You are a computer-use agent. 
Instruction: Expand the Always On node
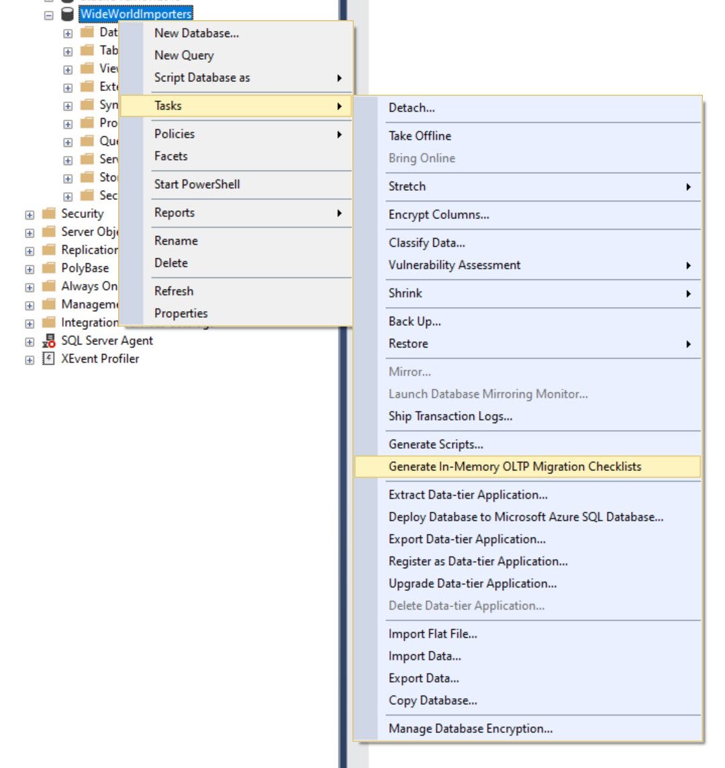tap(30, 288)
